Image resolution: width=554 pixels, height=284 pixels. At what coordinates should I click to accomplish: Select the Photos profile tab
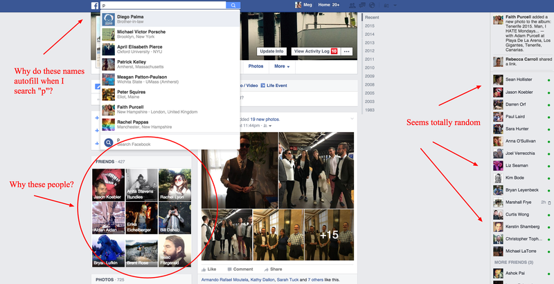pos(256,66)
